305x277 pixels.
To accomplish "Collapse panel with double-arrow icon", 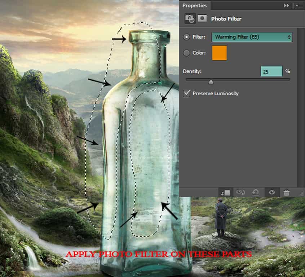I will pyautogui.click(x=286, y=5).
